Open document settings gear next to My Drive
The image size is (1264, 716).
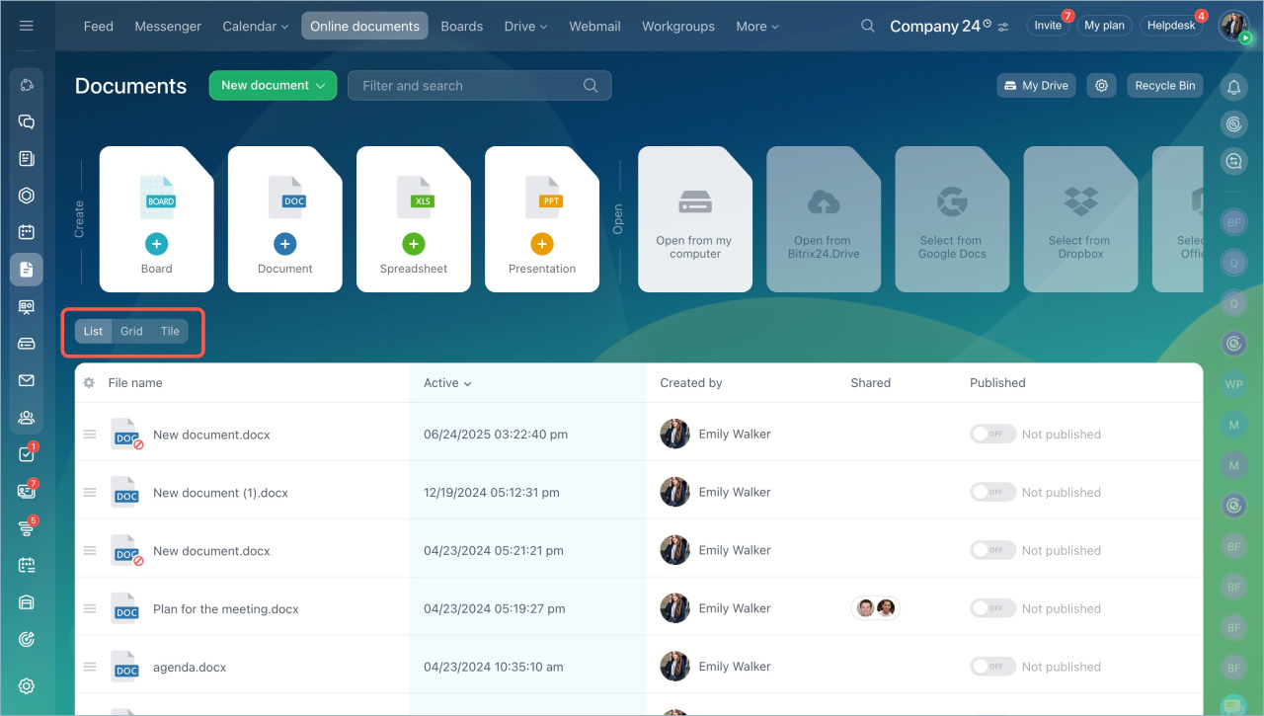coord(1101,86)
